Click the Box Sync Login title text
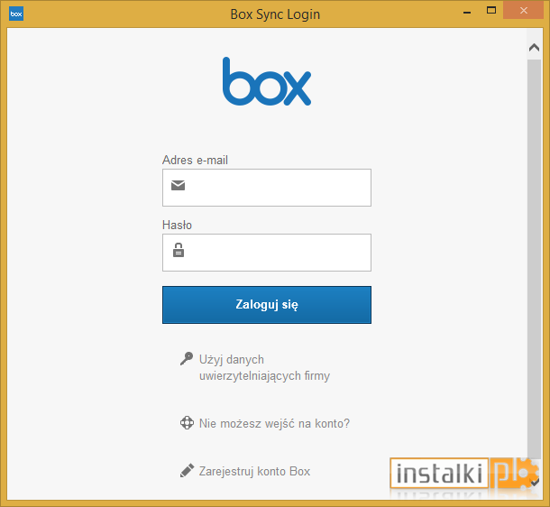550x507 pixels. (275, 14)
